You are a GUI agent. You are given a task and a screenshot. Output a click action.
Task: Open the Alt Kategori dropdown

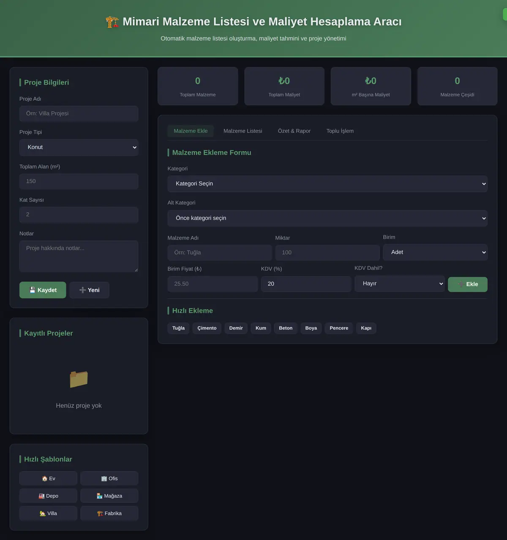tap(327, 218)
